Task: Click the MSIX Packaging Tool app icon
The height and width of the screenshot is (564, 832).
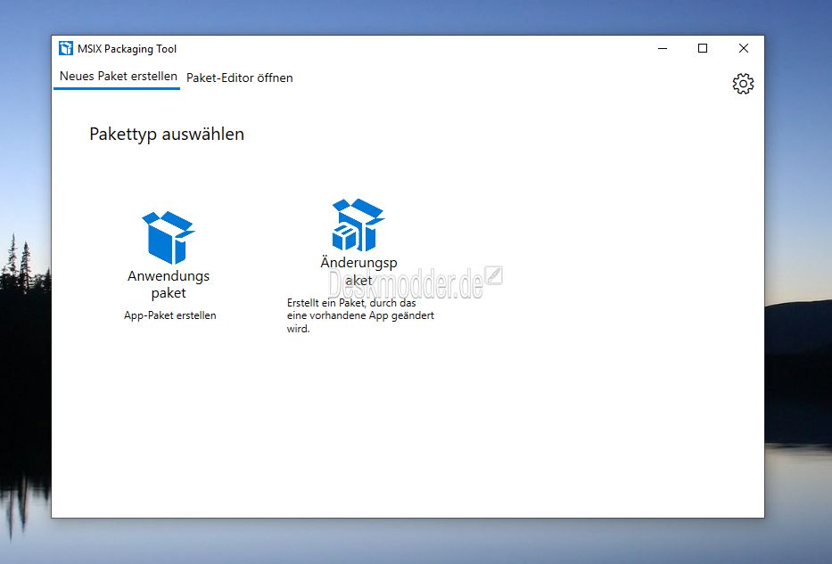Action: (66, 48)
